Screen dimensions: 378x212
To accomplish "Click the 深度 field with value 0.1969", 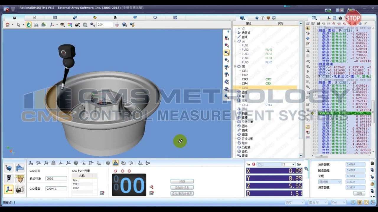I will pos(356,176).
